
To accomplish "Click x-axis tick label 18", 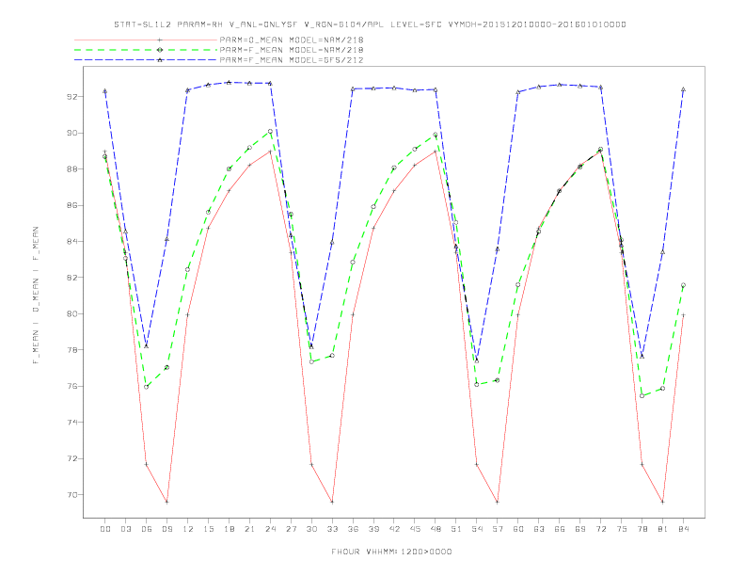I will [x=229, y=529].
